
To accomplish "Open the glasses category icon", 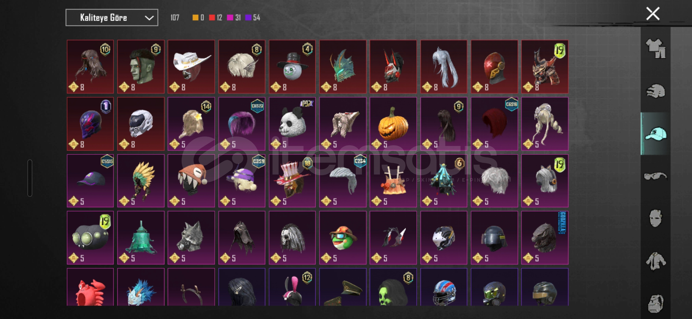I will tap(656, 176).
